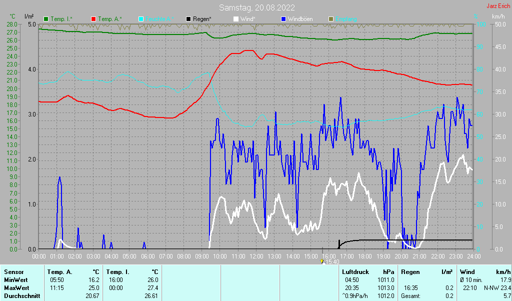This screenshot has width=512, height=301.
Task: Click the '20.67' average temperature value
Action: 92,296
